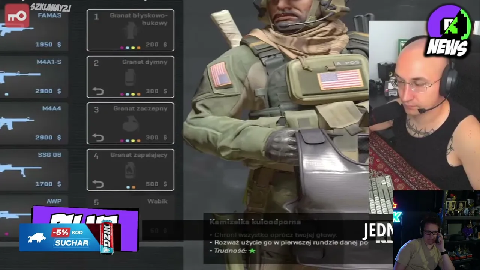The width and height of the screenshot is (480, 270).
Task: Click the "Kamizelka kuloodporna" tooltip title
Action: click(x=255, y=222)
